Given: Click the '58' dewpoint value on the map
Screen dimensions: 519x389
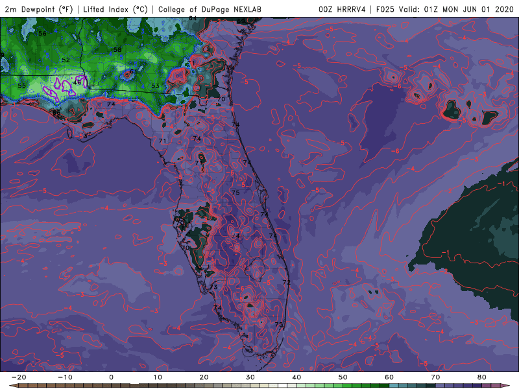Looking at the screenshot, I should pyautogui.click(x=117, y=50).
